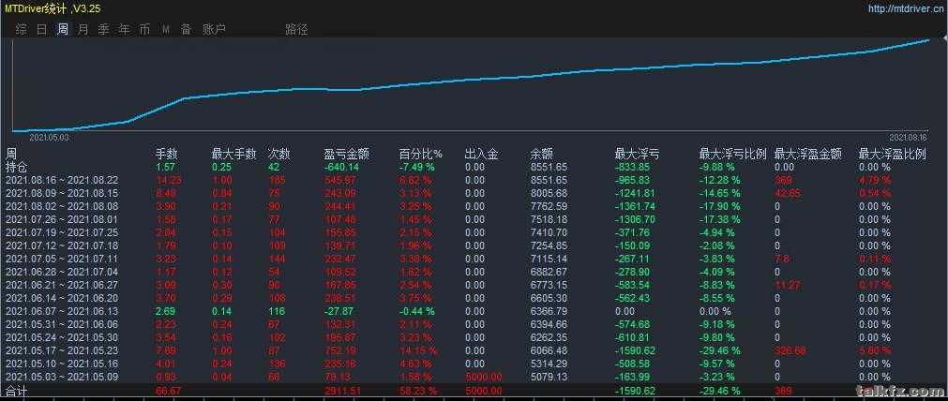This screenshot has height=401, width=948.
Task: Open the 月 monthly tab
Action: (83, 30)
